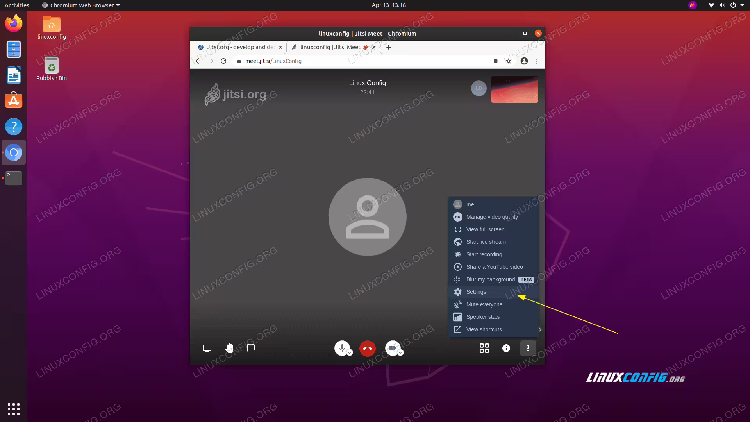Click the Firefox indicator in the top bar
The width and height of the screenshot is (750, 422).
(x=693, y=5)
